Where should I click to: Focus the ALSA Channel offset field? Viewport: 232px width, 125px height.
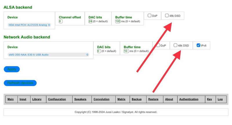60,21
